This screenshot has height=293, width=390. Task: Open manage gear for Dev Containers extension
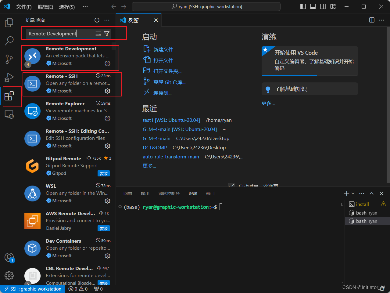[x=107, y=256]
